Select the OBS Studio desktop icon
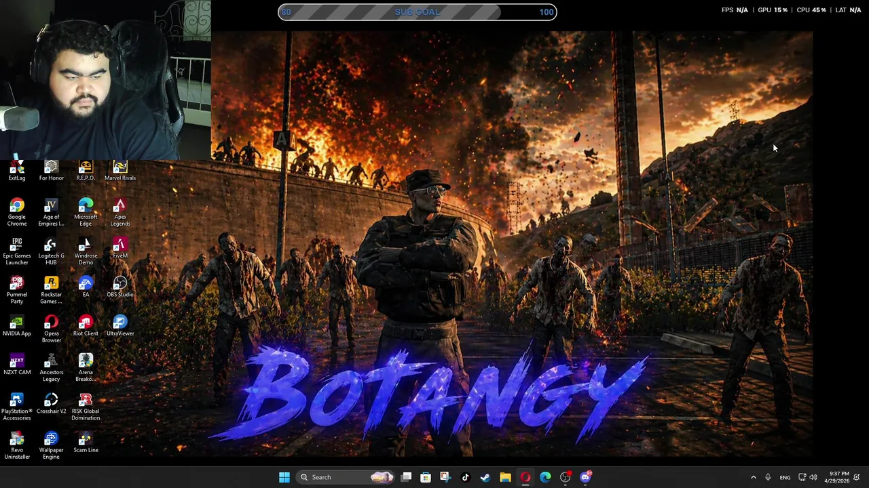 tap(120, 287)
